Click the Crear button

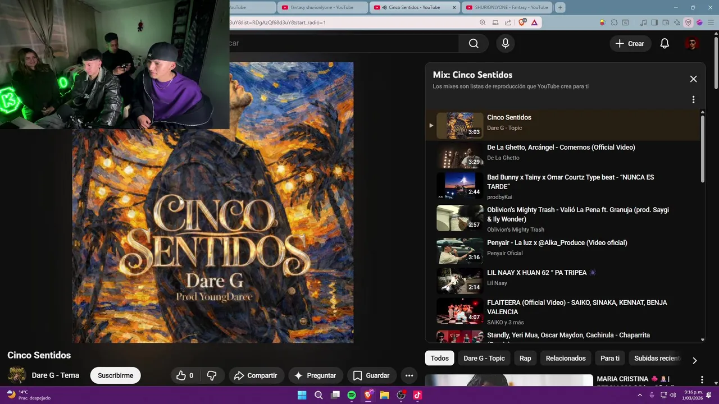pos(630,43)
